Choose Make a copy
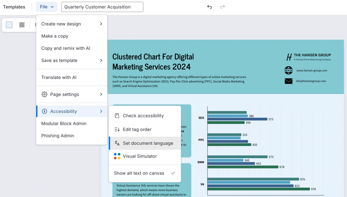The height and width of the screenshot is (197, 347). (72, 36)
